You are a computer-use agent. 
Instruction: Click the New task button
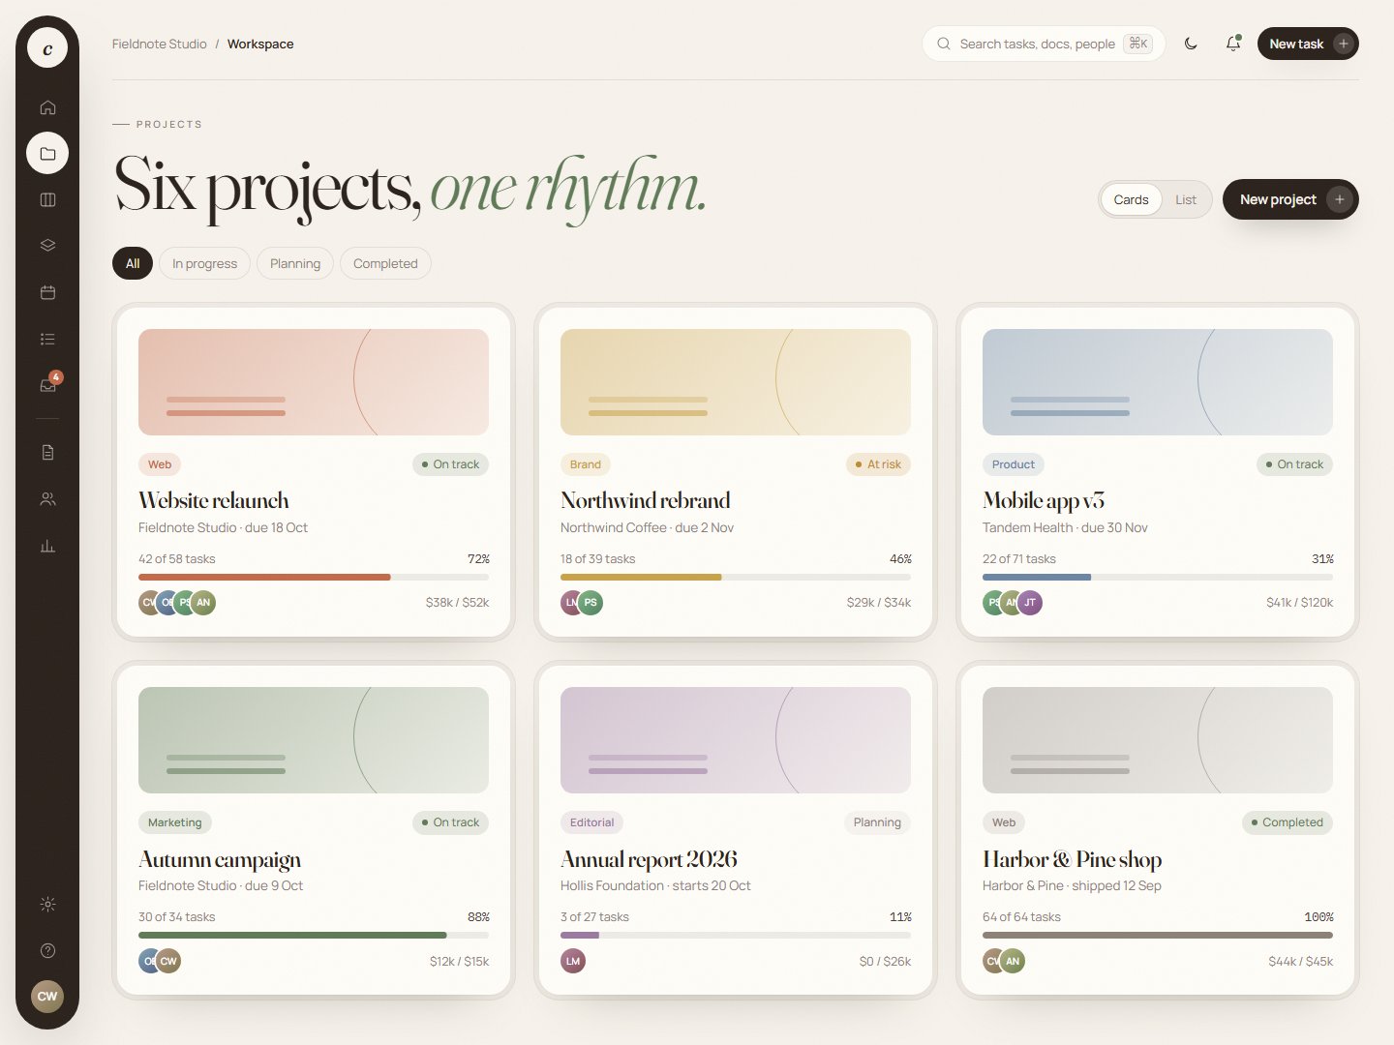point(1308,44)
